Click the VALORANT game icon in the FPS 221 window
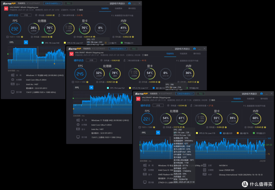The image size is (275, 190). click(138, 99)
